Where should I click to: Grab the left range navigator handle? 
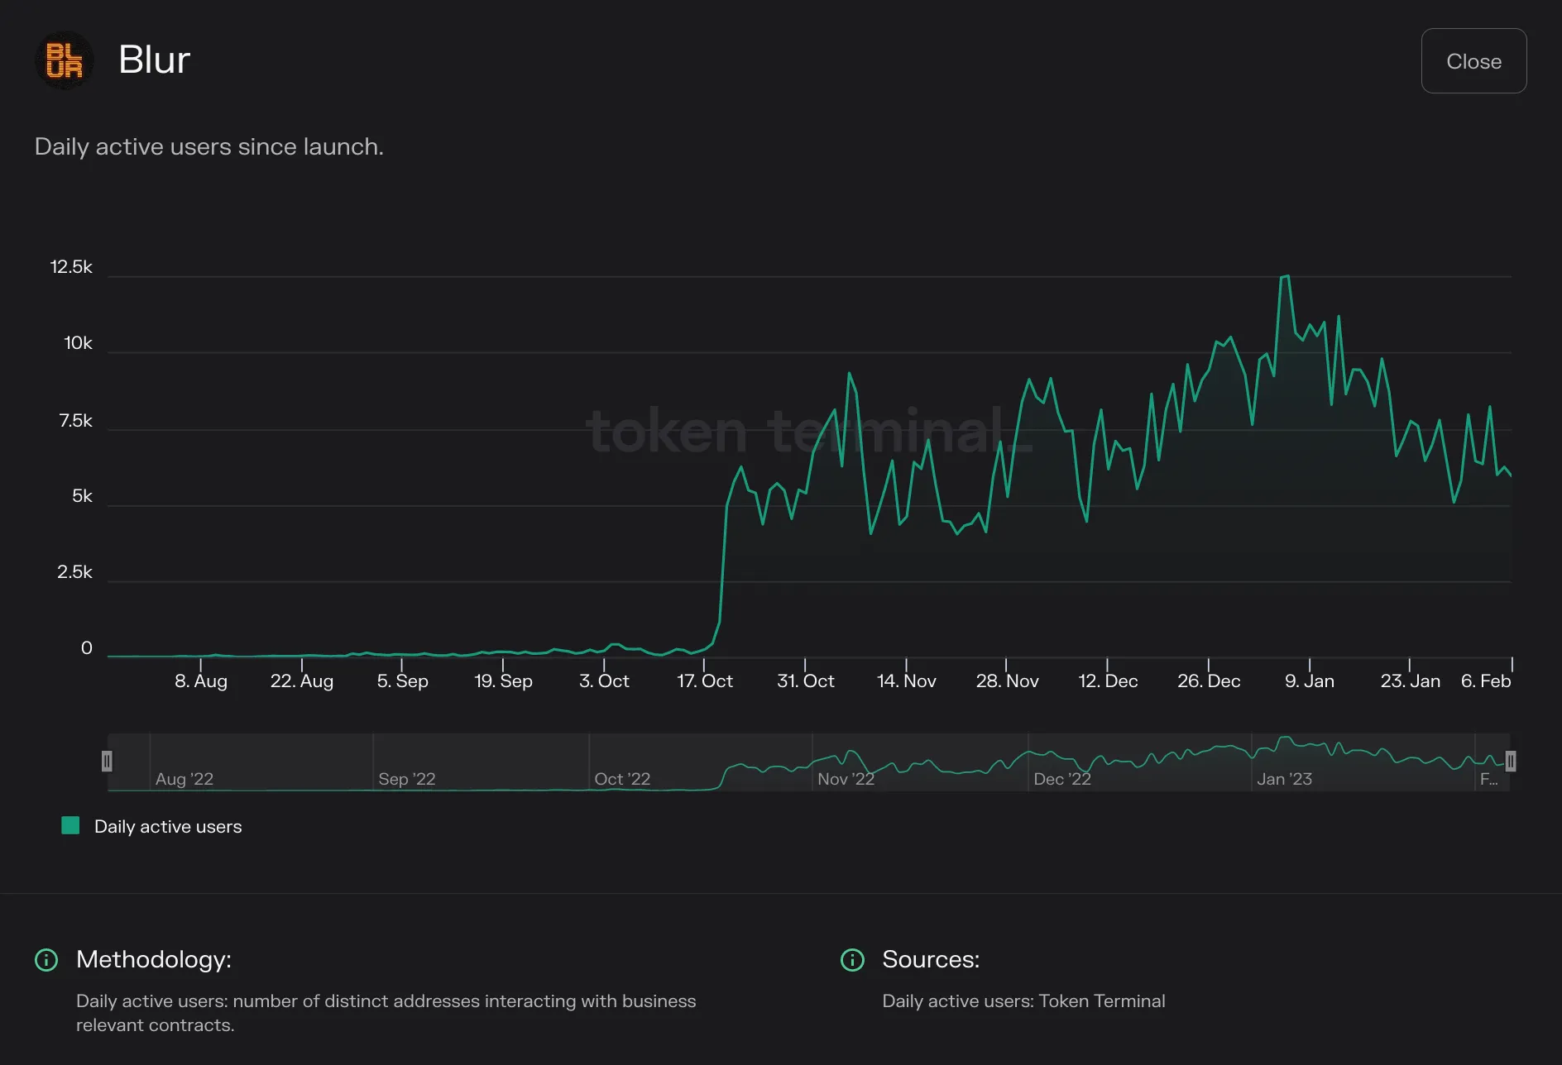(107, 762)
